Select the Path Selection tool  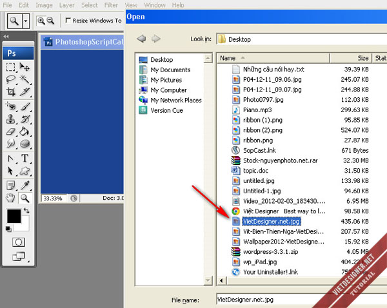coord(10,171)
